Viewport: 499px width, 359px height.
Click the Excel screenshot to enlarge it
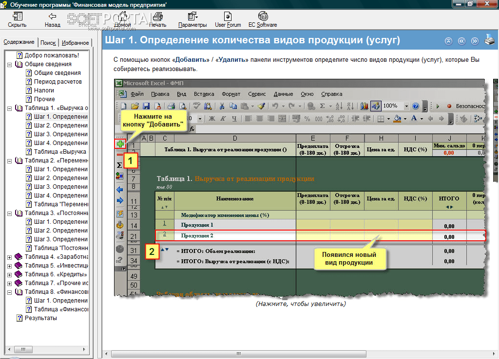coord(300,187)
